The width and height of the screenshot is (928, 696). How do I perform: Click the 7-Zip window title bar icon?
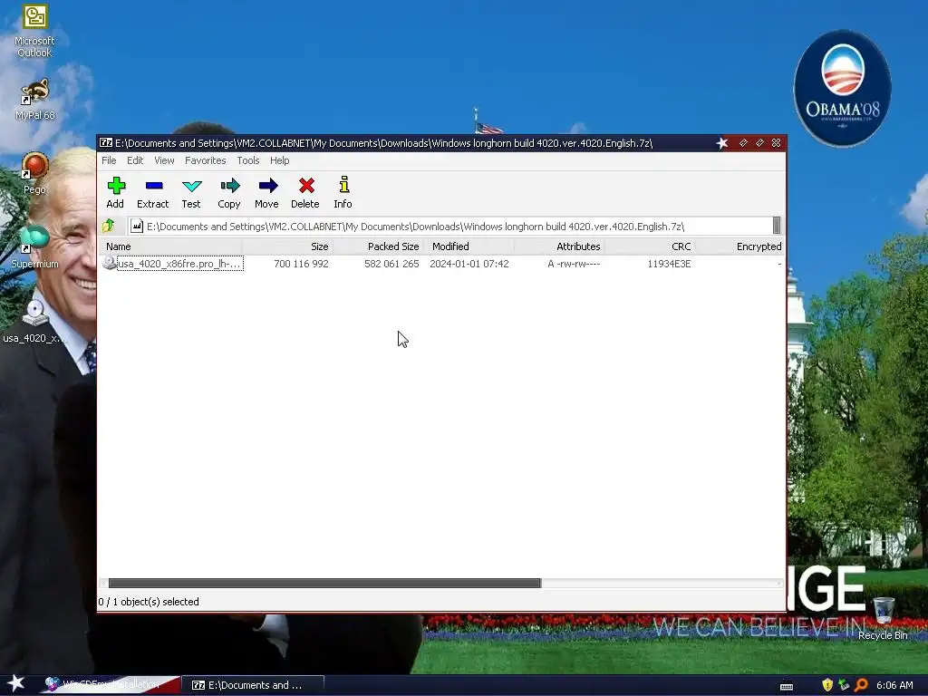(106, 142)
